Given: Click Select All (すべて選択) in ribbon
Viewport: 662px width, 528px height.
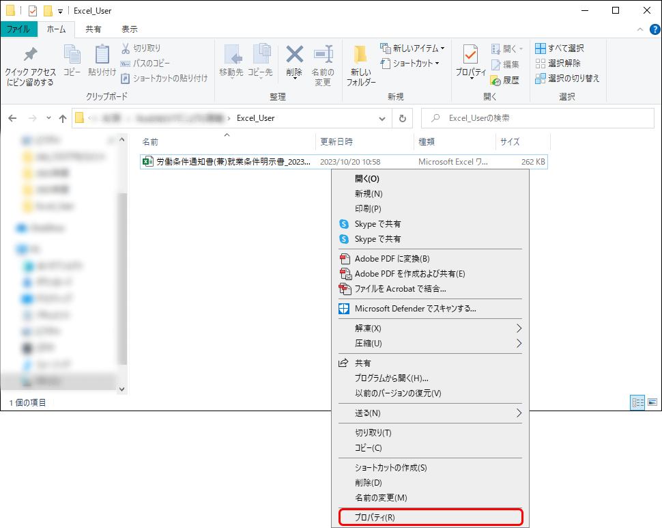Looking at the screenshot, I should coord(560,48).
